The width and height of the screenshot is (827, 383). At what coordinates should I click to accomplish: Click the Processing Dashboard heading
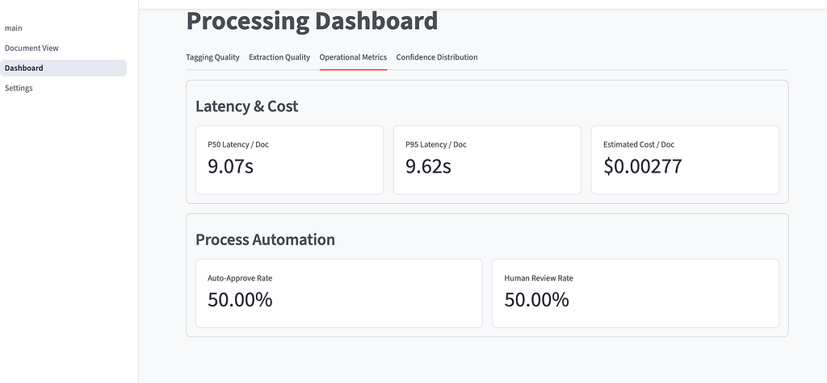point(313,21)
